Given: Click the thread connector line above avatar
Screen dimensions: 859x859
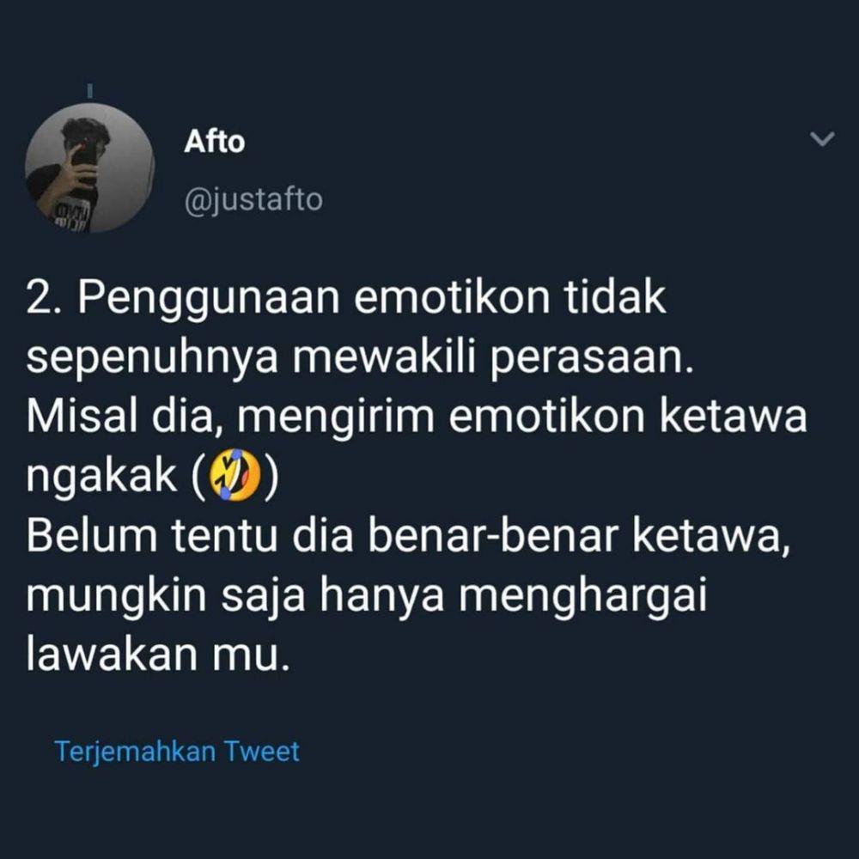Looking at the screenshot, I should pyautogui.click(x=90, y=90).
